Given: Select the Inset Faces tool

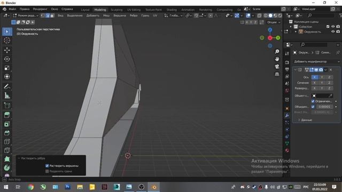Looking at the screenshot, I should (x=7, y=124).
